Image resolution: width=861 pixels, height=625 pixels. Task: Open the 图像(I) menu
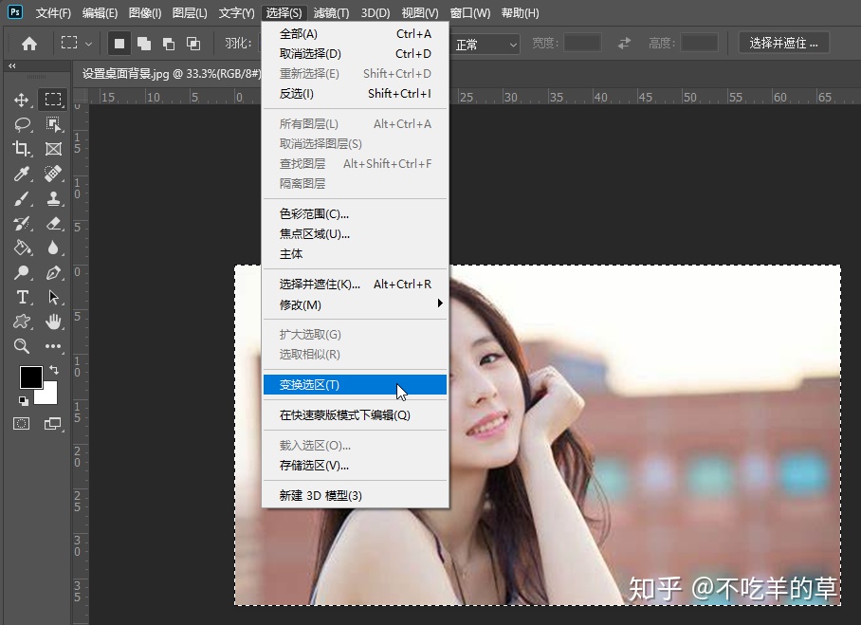pos(145,12)
